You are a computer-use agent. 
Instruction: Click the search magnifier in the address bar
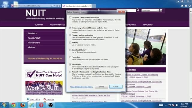52,6
